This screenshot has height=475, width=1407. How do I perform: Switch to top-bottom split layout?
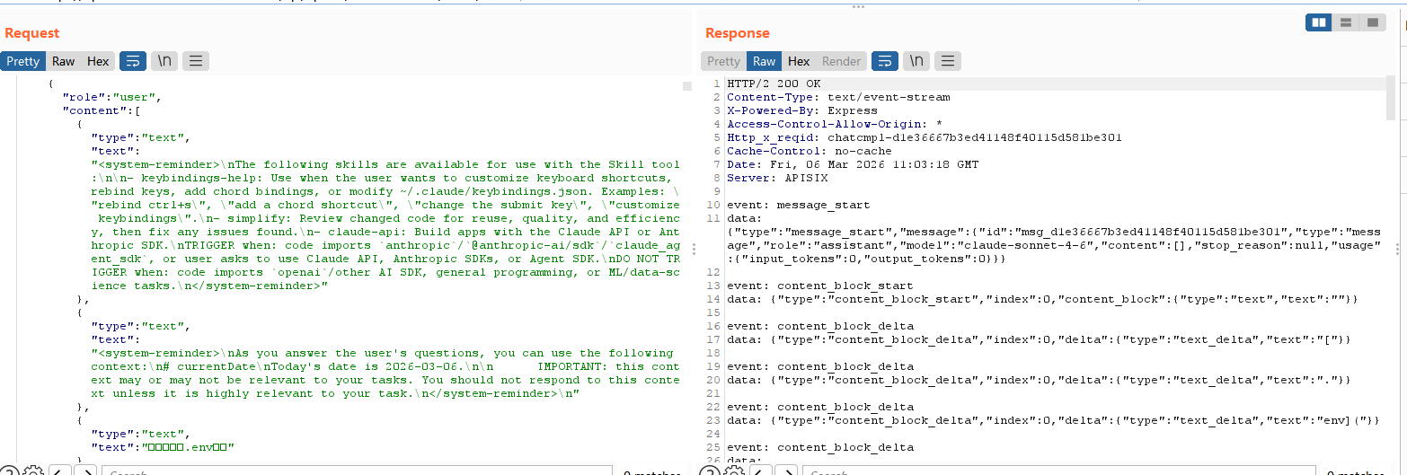(x=1345, y=23)
